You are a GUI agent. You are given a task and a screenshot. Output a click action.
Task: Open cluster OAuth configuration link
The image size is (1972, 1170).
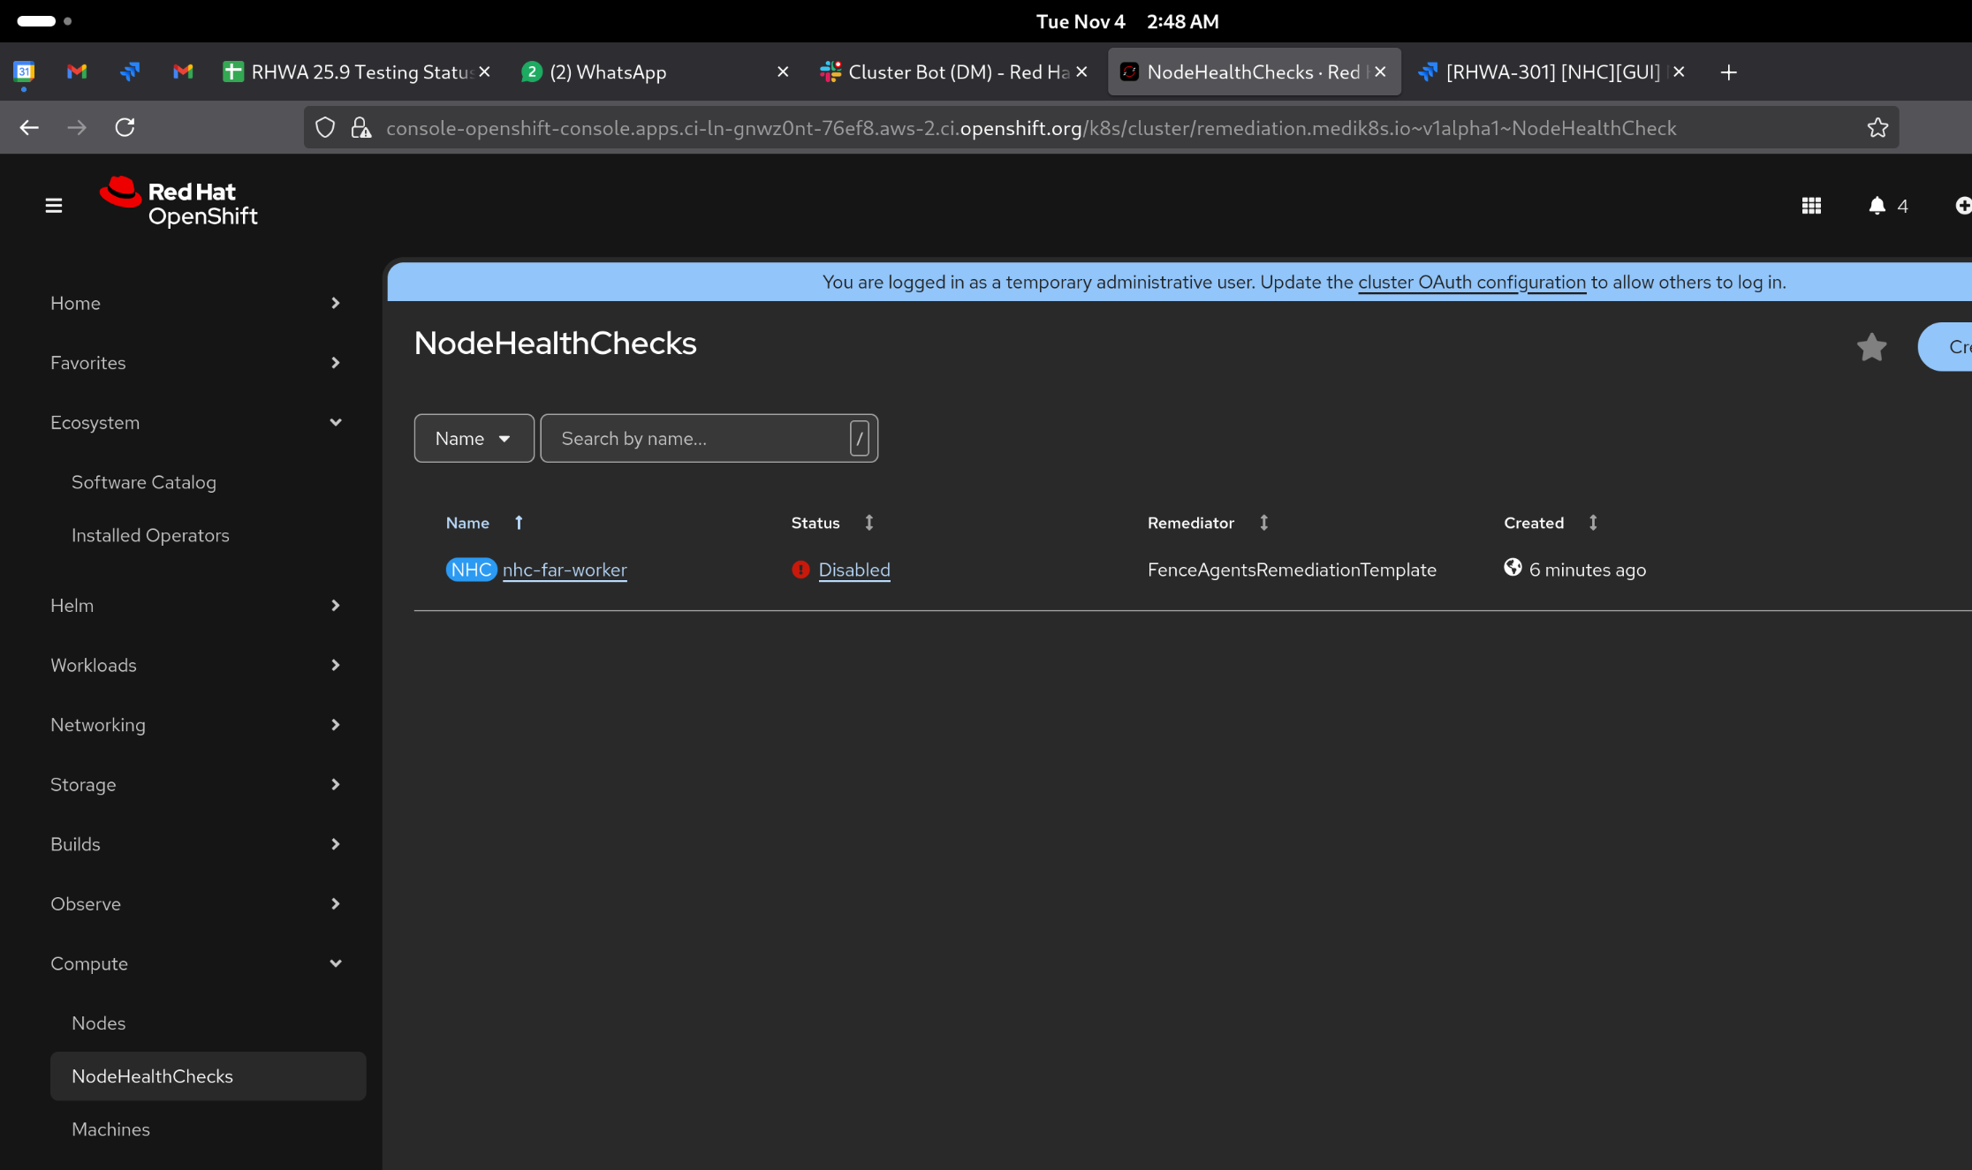(x=1471, y=283)
